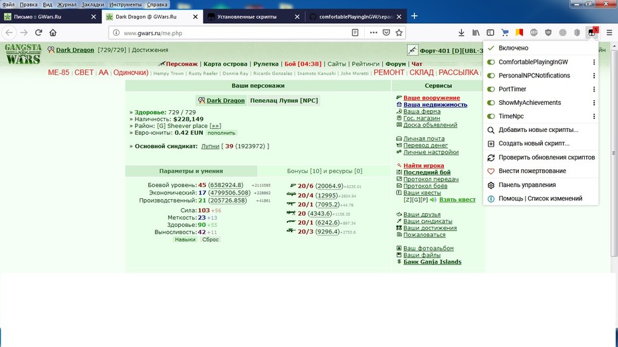Viewport: 618px width, 347px height.
Task: Click the page vertical scrollbar
Action: click(614, 153)
